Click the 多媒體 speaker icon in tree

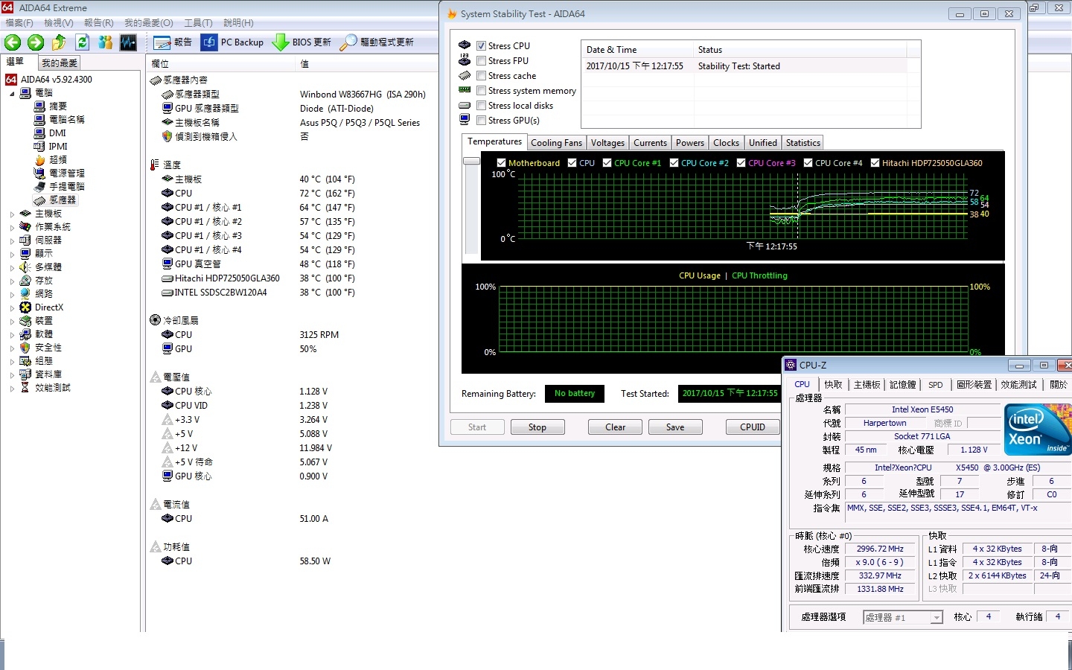point(25,267)
